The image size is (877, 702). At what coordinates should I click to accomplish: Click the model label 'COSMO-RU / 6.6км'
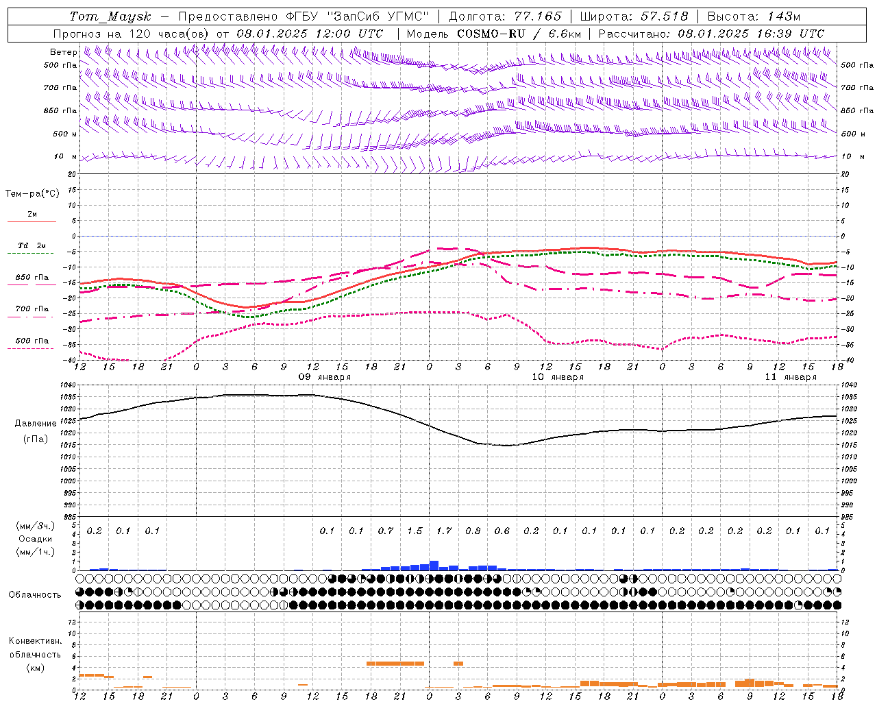click(x=519, y=34)
